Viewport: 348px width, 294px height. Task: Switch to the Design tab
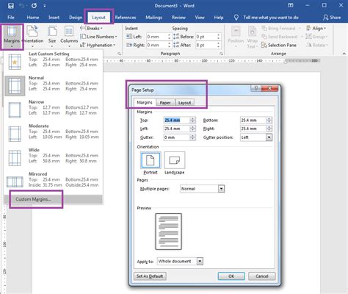coord(76,18)
